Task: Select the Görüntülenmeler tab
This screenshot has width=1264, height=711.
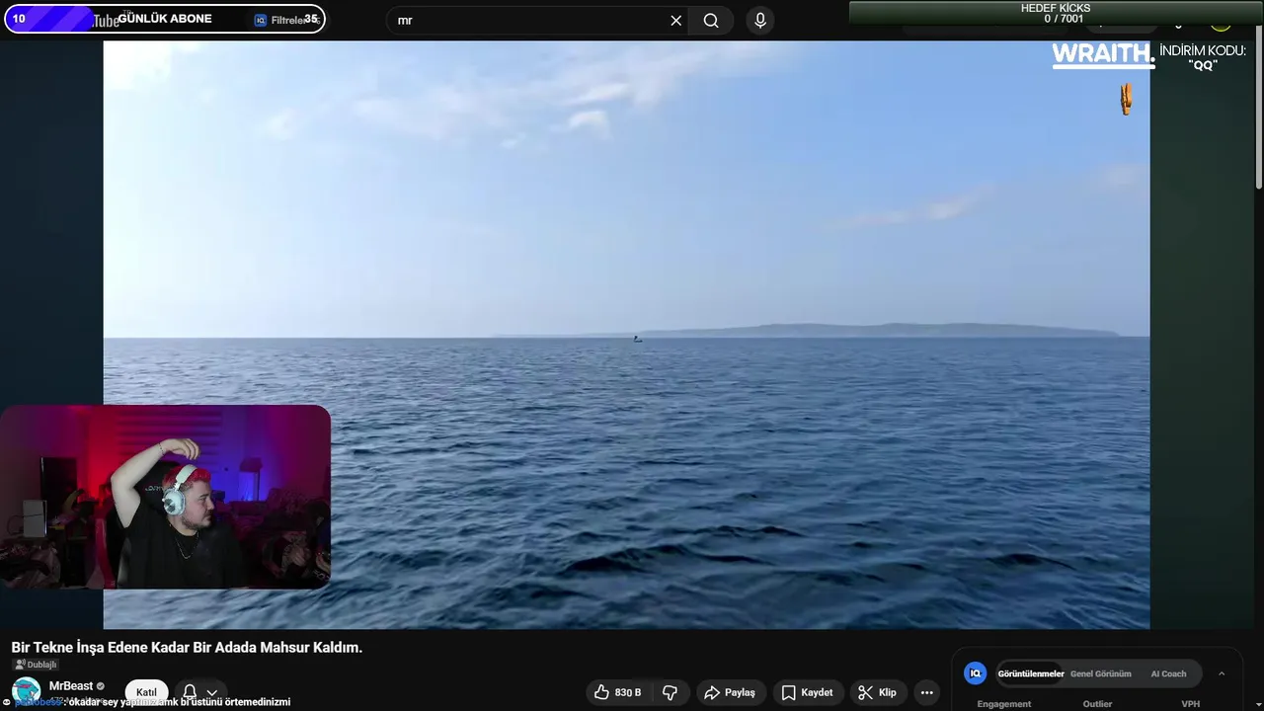Action: point(1030,673)
